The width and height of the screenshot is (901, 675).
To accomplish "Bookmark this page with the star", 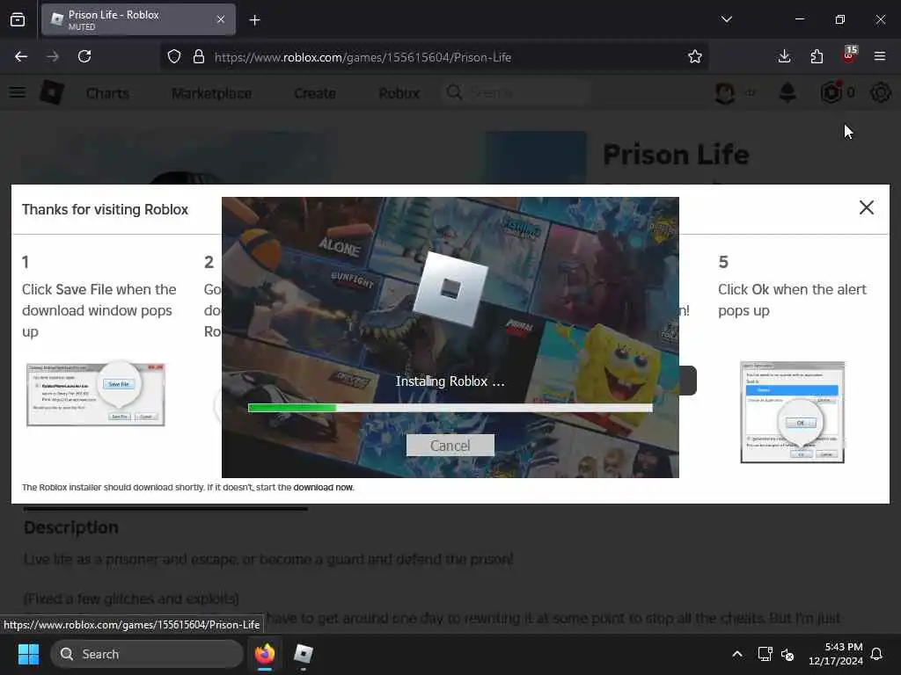I will 695,57.
